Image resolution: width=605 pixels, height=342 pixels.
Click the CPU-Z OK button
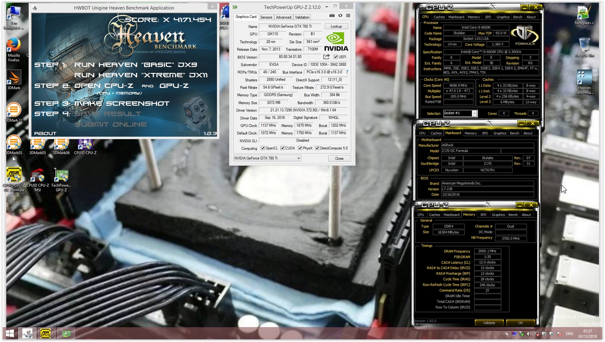[x=520, y=323]
